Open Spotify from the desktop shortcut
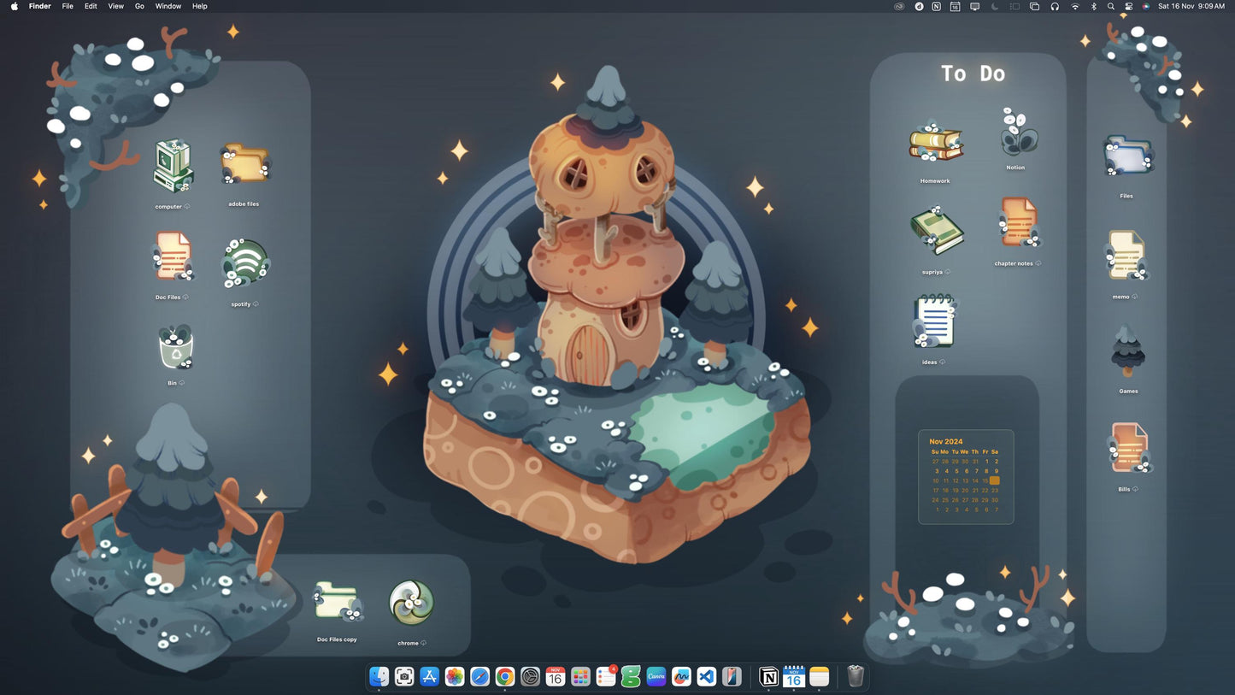Viewport: 1235px width, 695px height. 244,262
